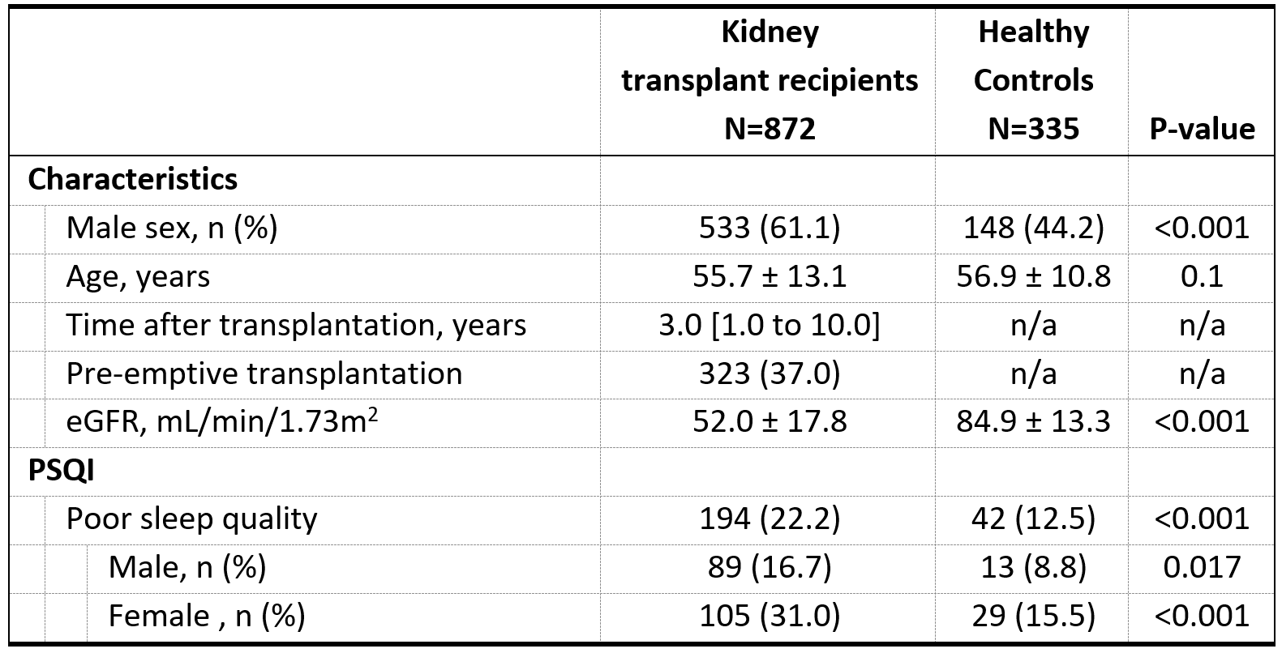
Task: Click the "Male sex, n (%)" row label
Action: 172,228
